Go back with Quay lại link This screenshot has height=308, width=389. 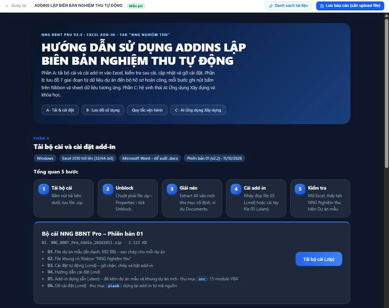point(16,5)
